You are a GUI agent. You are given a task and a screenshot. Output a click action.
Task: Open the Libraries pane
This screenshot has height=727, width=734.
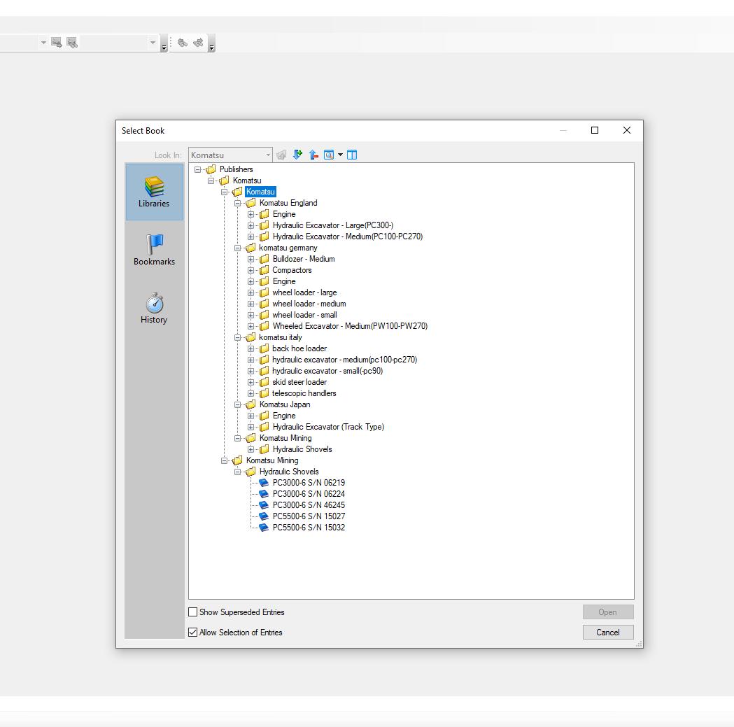pyautogui.click(x=154, y=192)
